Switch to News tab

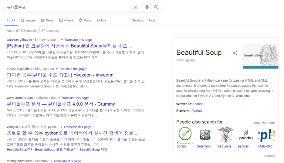coord(47,20)
